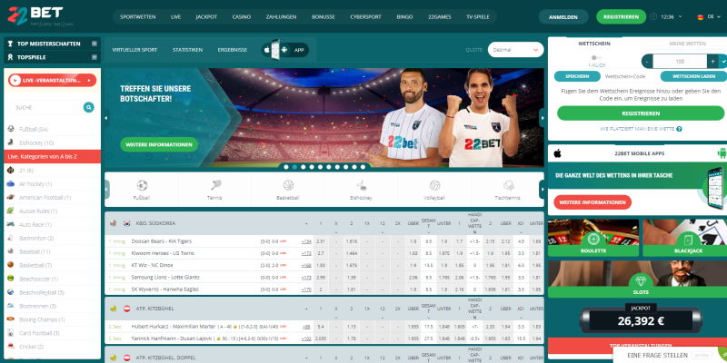This screenshot has width=727, height=363.
Task: Open Boxing Champs in sidebar
Action: coord(52,319)
